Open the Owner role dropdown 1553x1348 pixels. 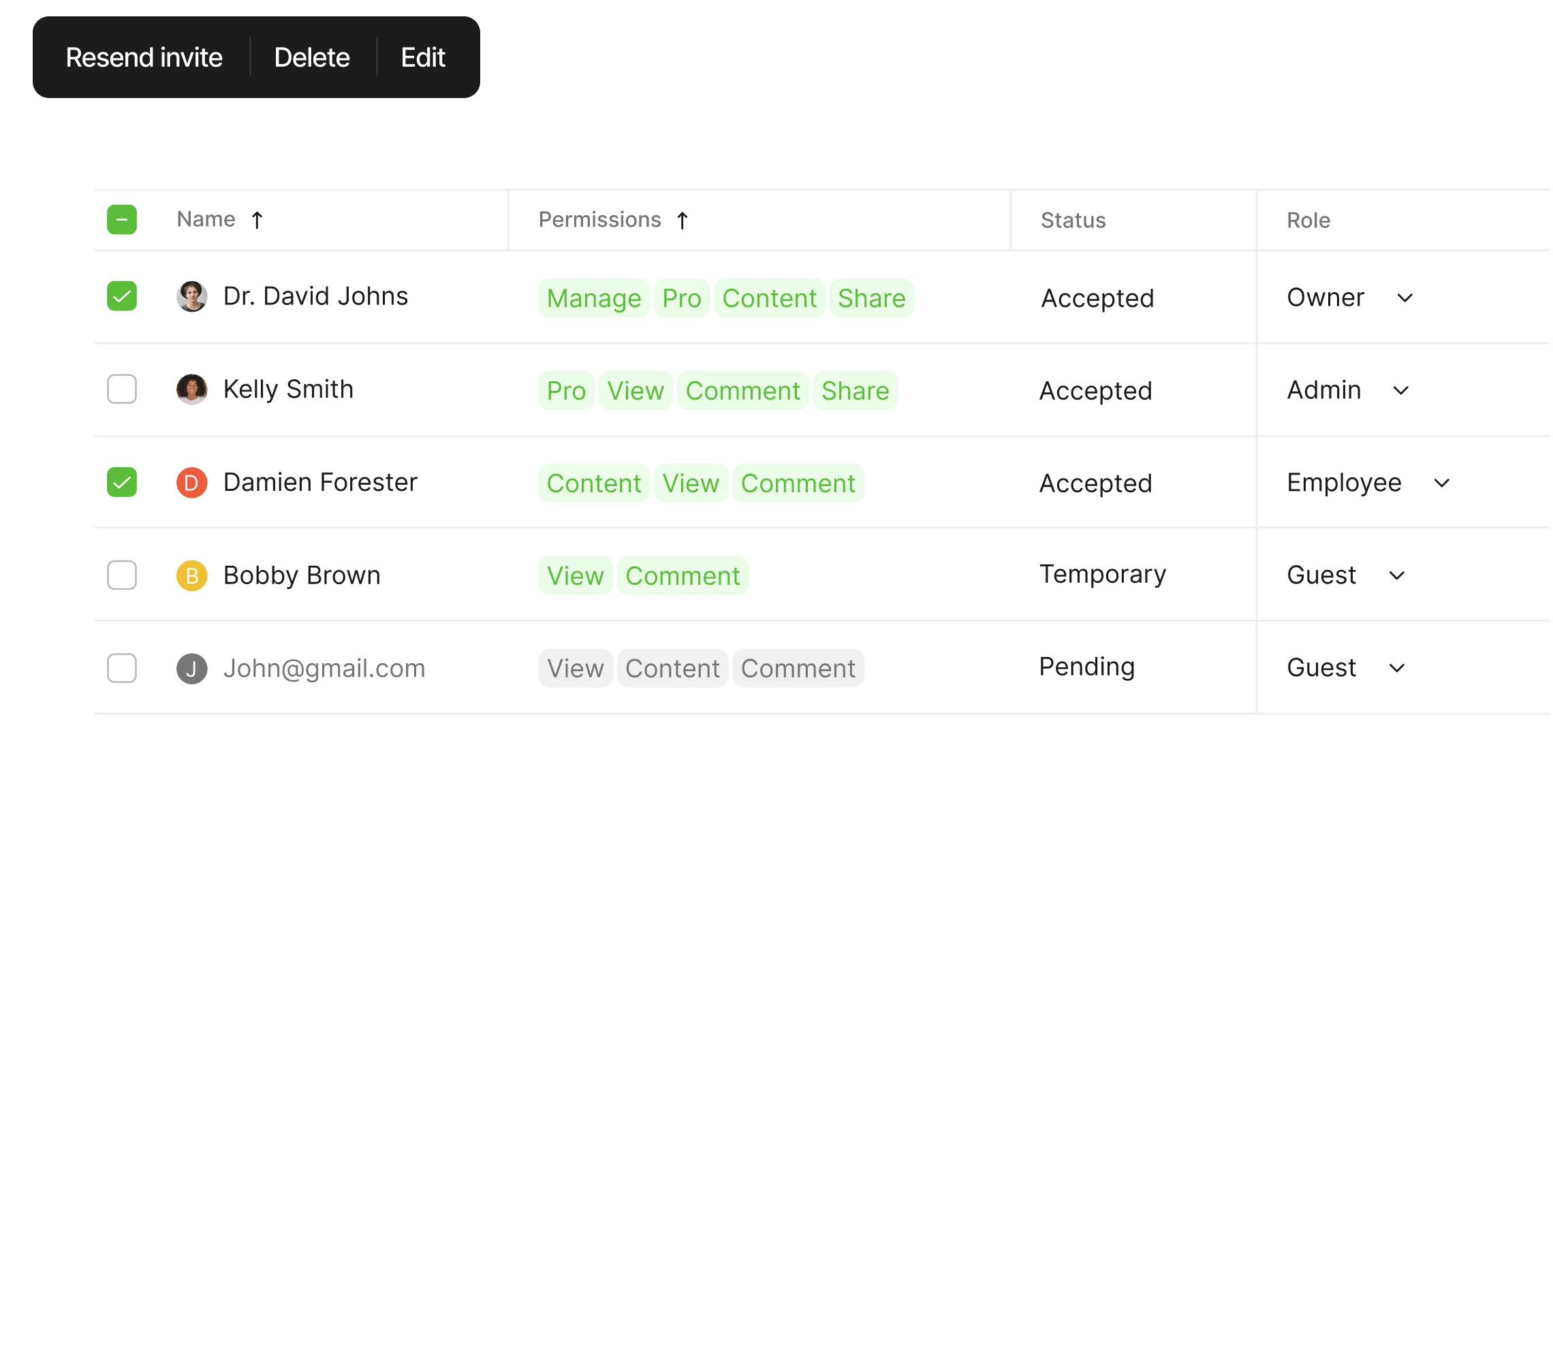point(1404,298)
